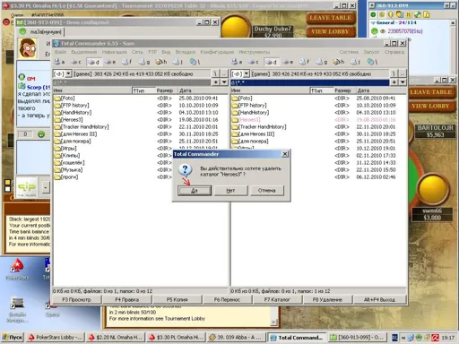Open the Справка menu
This screenshot has height=344, width=459.
coord(394,52)
